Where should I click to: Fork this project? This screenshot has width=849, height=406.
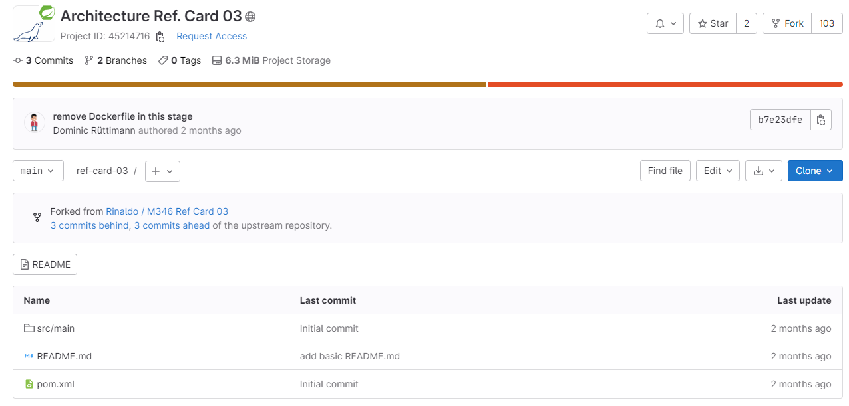pos(787,23)
